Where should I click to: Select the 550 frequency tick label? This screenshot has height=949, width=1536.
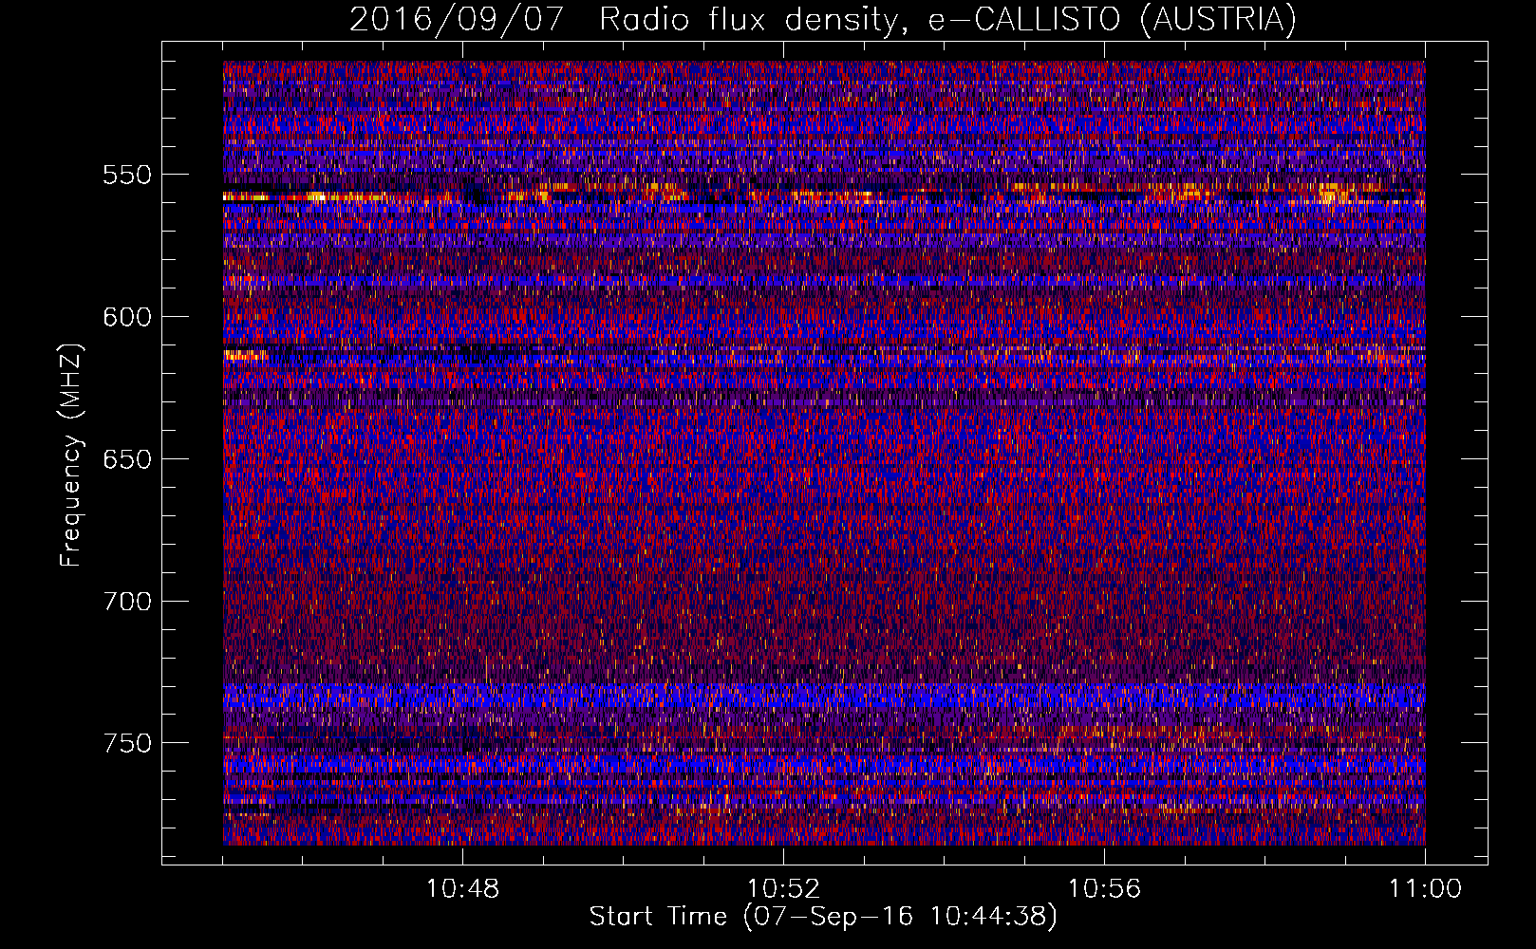click(128, 175)
